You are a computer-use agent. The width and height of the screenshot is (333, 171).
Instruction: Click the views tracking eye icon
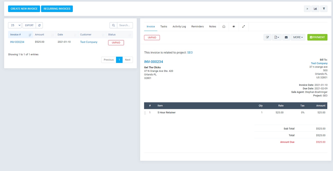234,27
